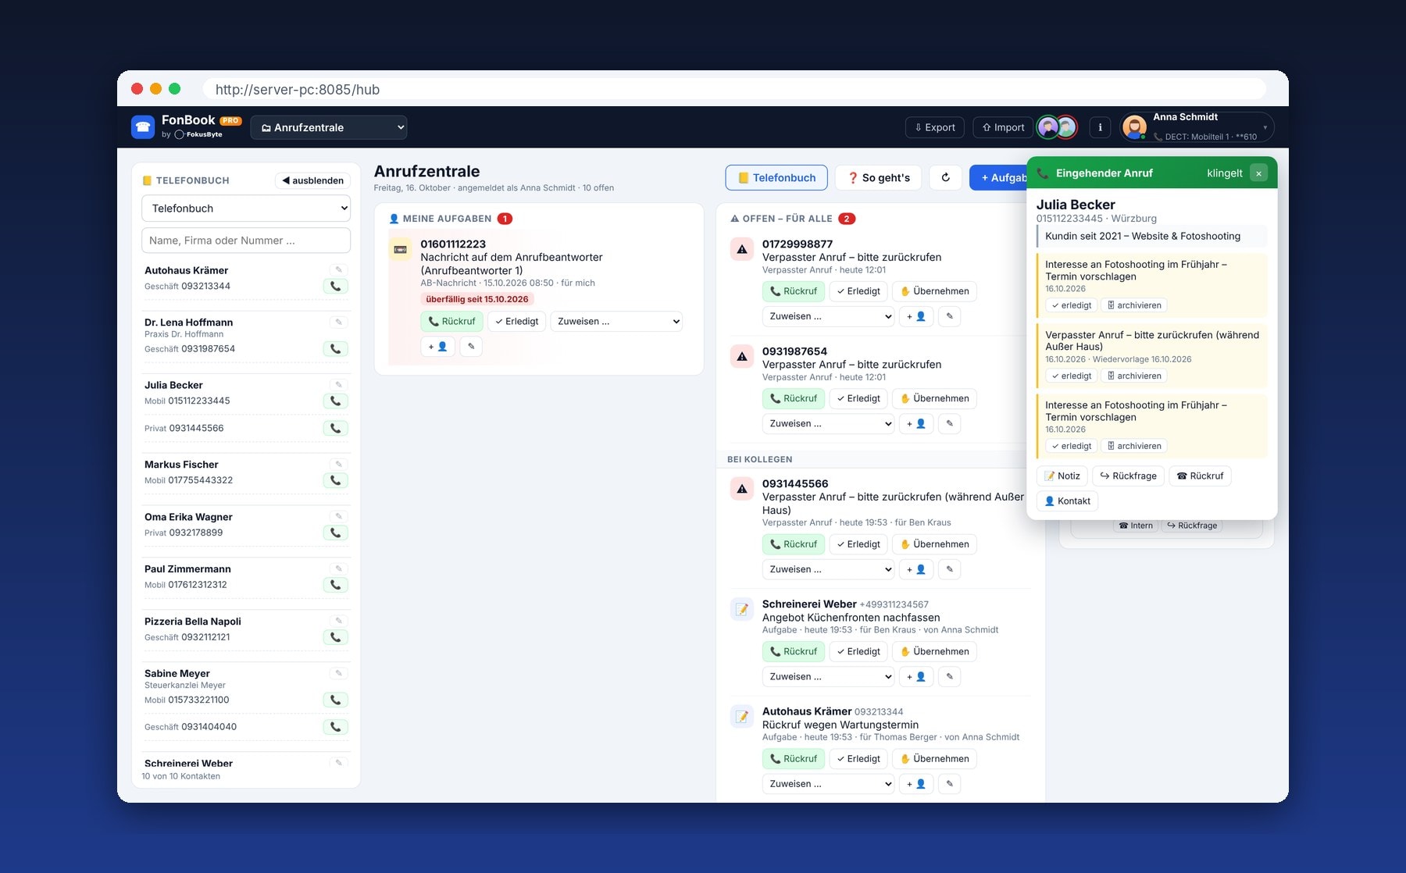
Task: Add contact icon for 01601112223 task
Action: point(437,347)
